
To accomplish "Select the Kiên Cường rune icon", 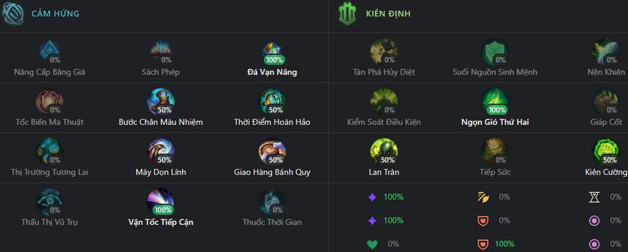I will [x=606, y=152].
